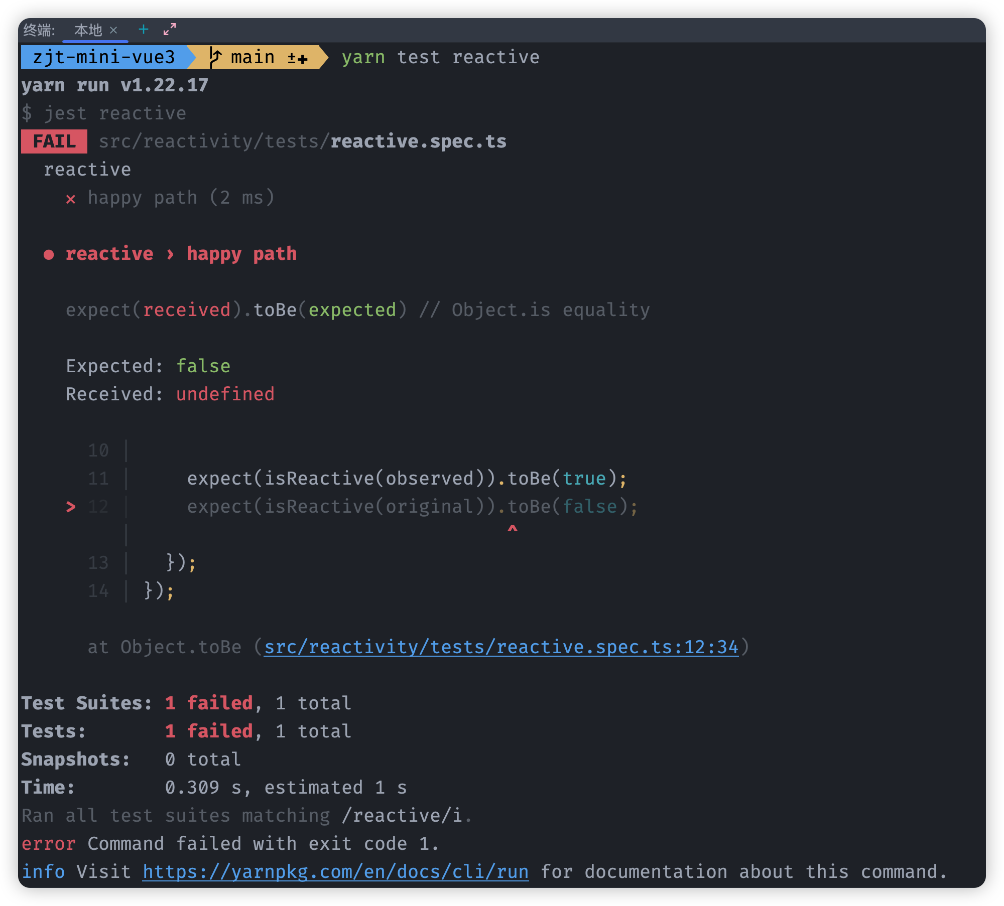Click the 'yarn test reactive' command text

click(441, 57)
